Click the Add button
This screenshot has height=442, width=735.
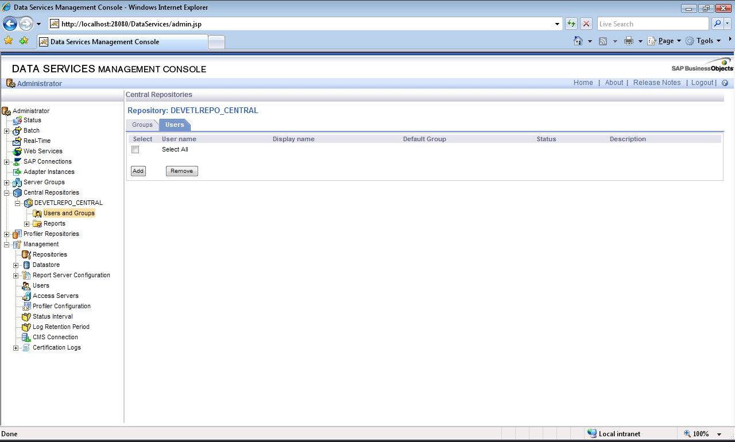(138, 171)
